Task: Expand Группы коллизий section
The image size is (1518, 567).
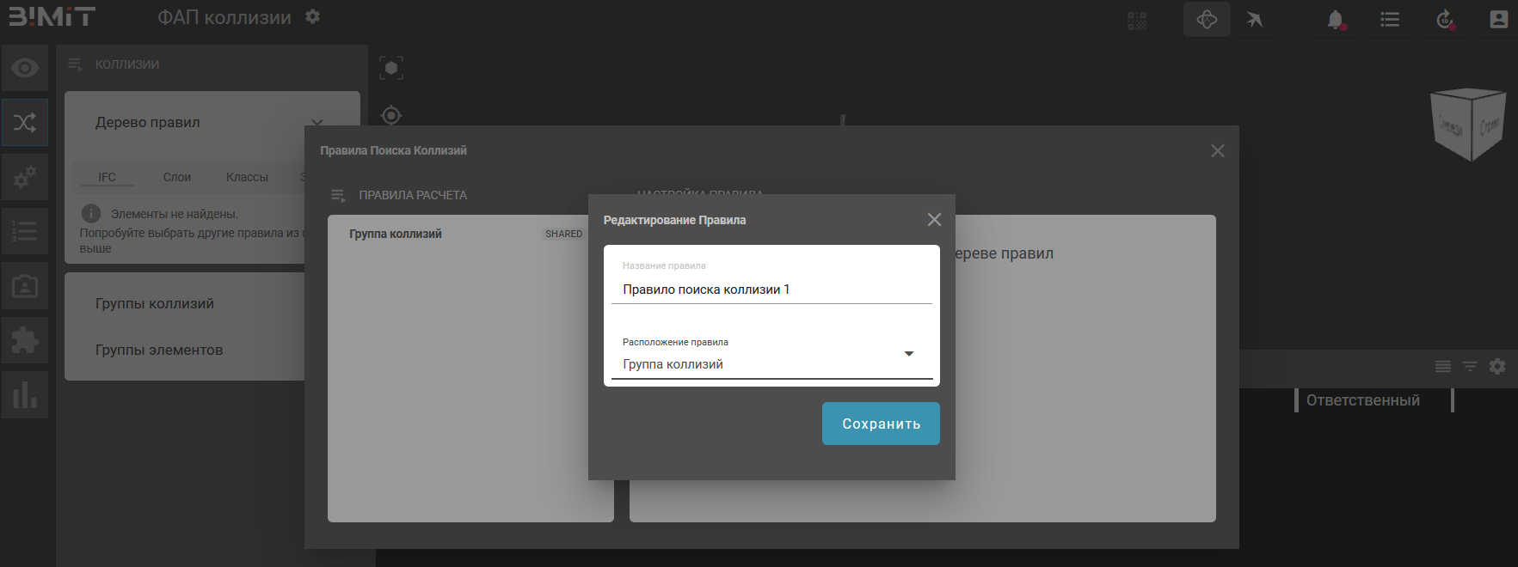Action: point(155,303)
